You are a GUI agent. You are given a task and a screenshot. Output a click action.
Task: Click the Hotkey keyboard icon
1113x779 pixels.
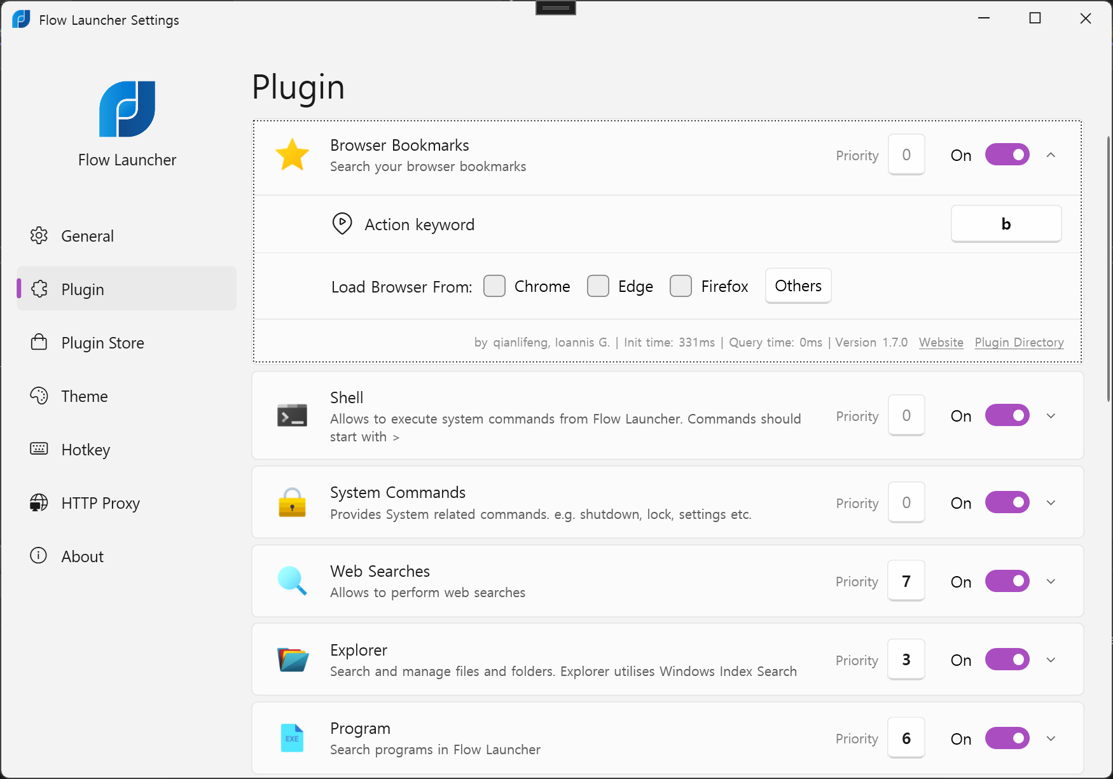click(39, 449)
